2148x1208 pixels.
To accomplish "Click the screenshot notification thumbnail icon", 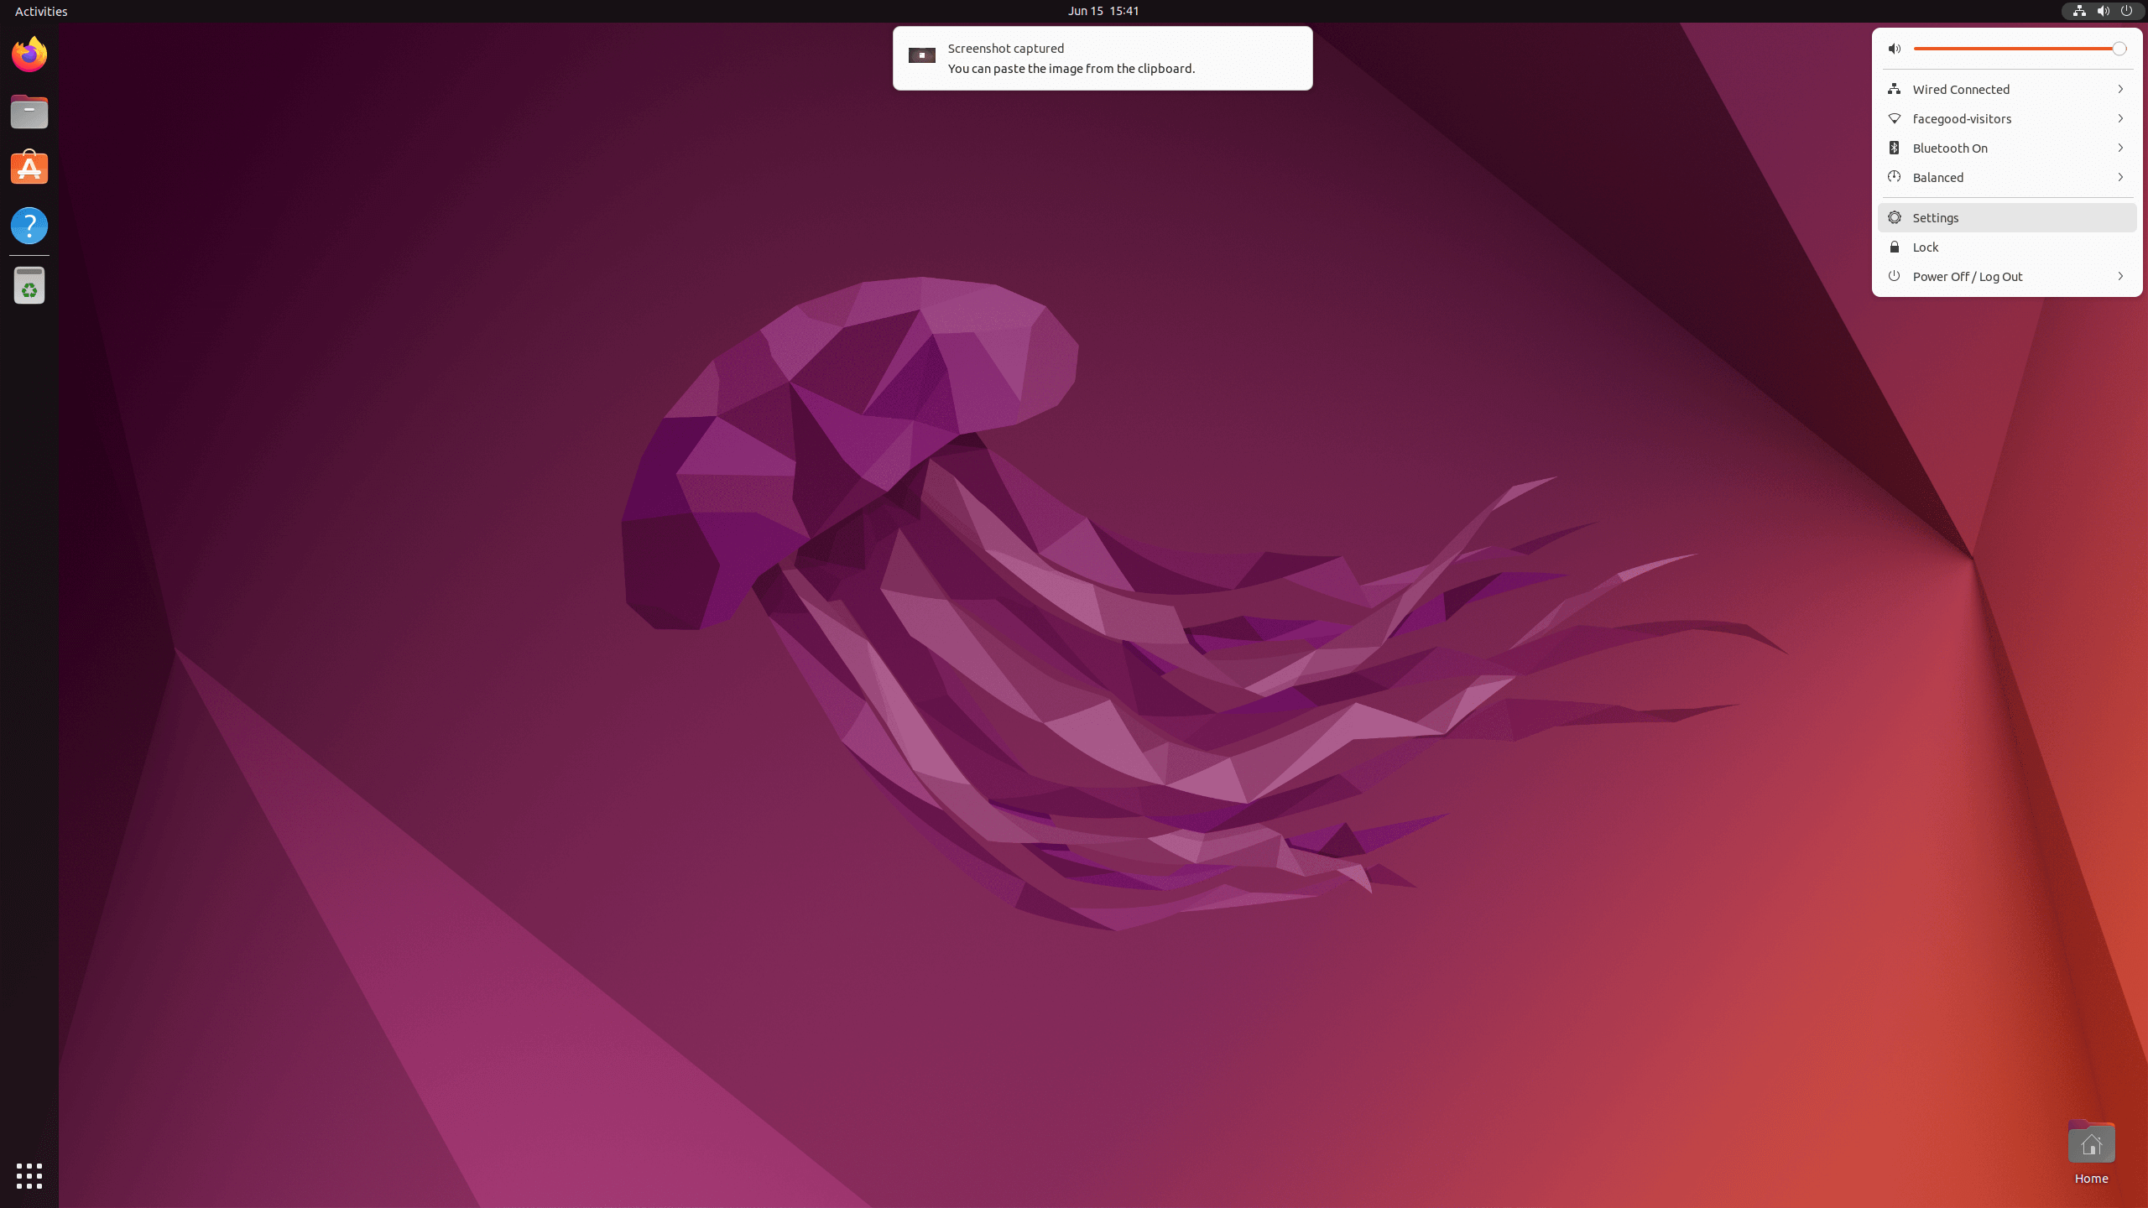I will pos(922,55).
